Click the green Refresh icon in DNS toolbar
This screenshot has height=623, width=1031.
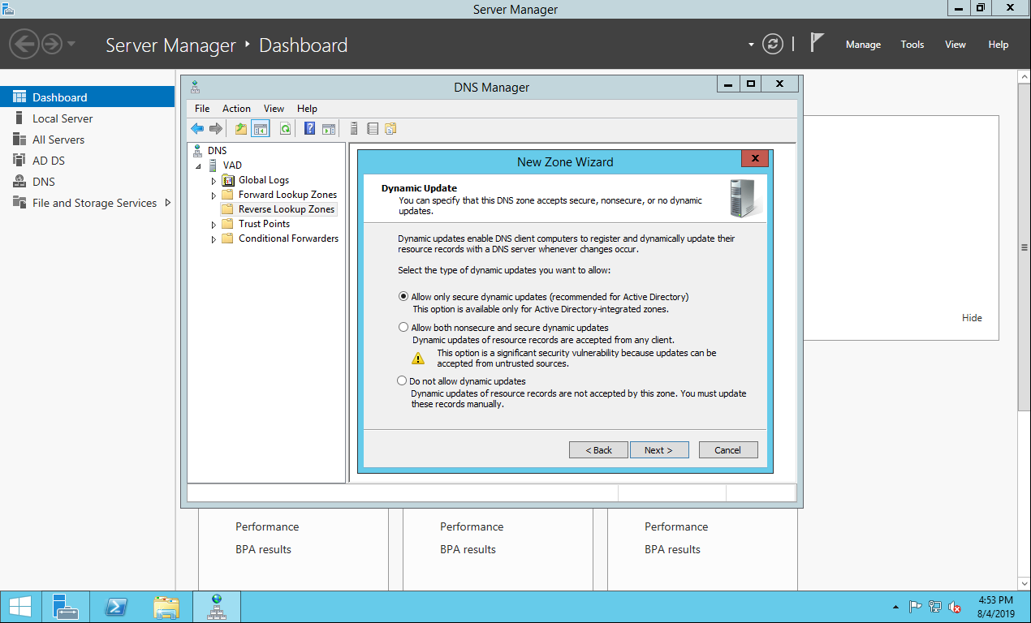pos(285,128)
